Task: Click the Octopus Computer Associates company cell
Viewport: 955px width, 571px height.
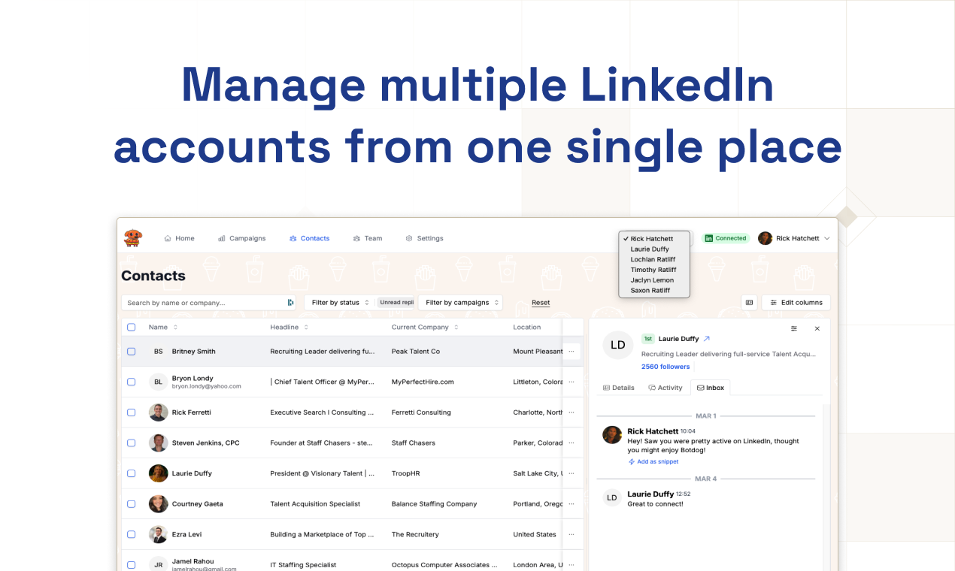Action: point(444,565)
